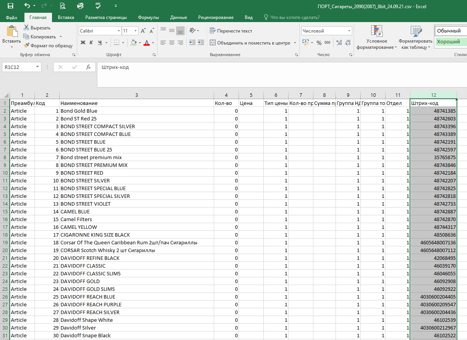Open the Name Box dropdown next to R1C12
This screenshot has height=340, width=467.
37,67
